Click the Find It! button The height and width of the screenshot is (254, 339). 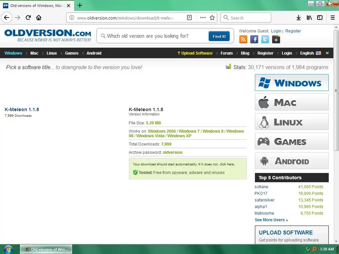coord(219,36)
